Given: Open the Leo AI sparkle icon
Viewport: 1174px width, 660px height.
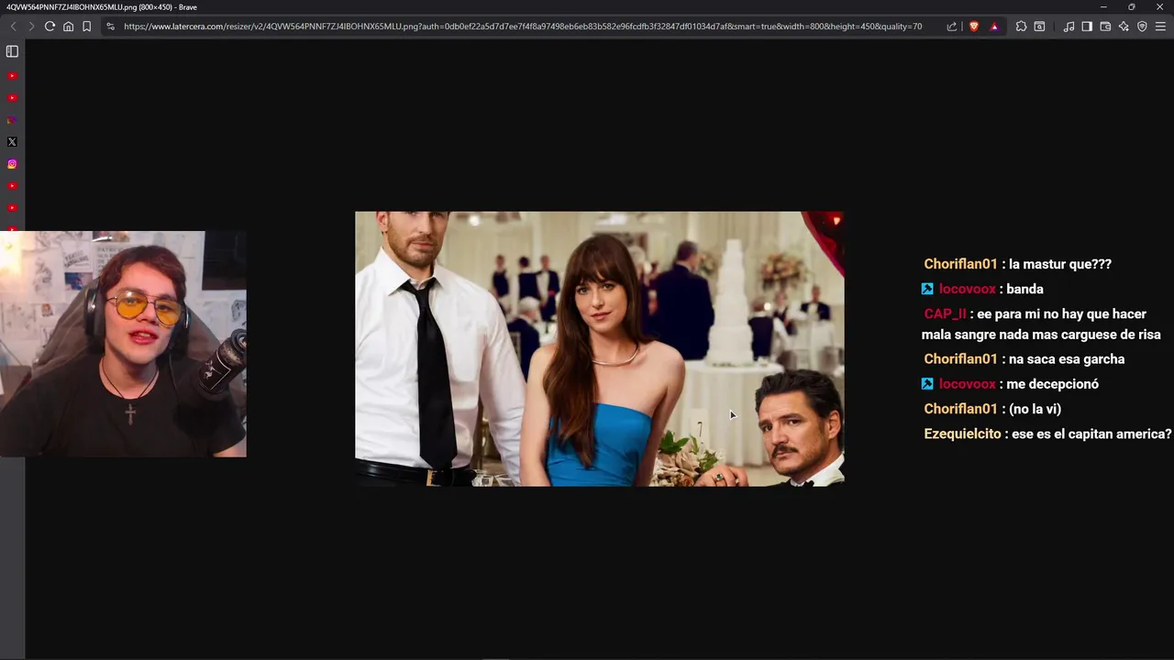Looking at the screenshot, I should [1124, 27].
